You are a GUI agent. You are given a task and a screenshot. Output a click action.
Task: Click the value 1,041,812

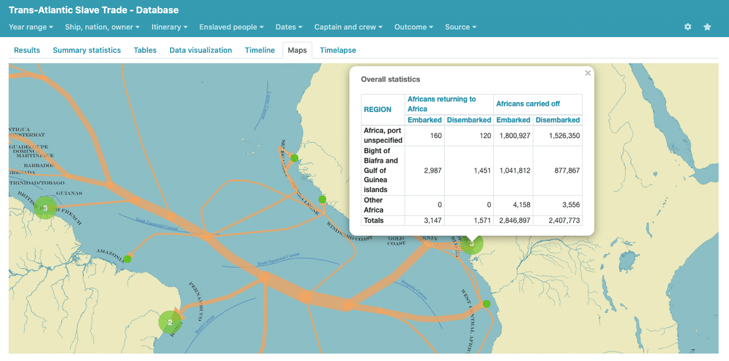click(x=513, y=171)
